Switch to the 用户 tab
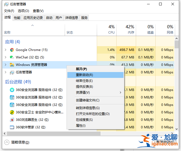The width and height of the screenshot is (181, 151). pyautogui.click(x=59, y=18)
